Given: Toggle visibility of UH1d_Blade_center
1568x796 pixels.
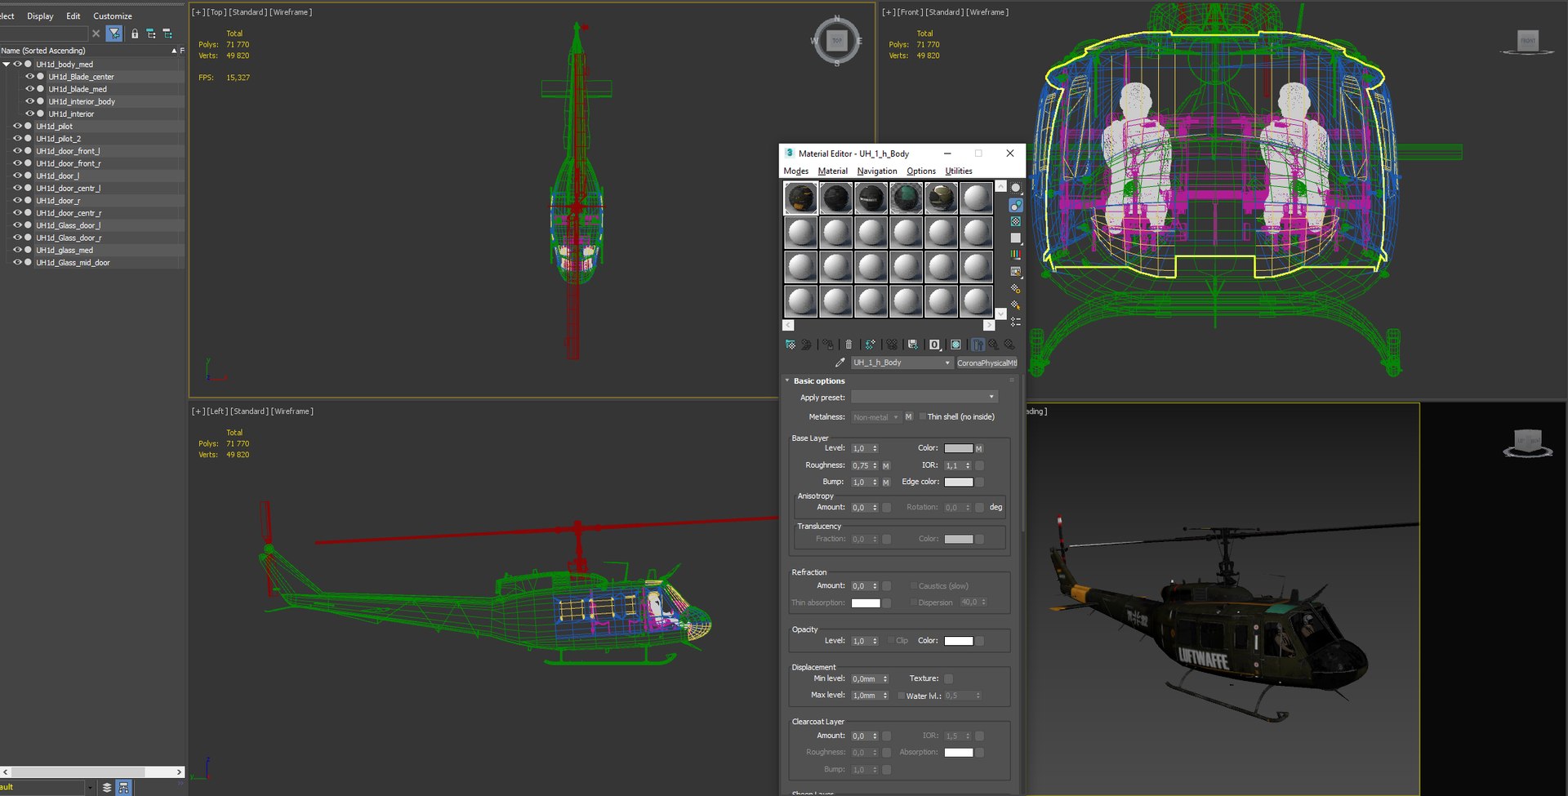Looking at the screenshot, I should (x=29, y=76).
